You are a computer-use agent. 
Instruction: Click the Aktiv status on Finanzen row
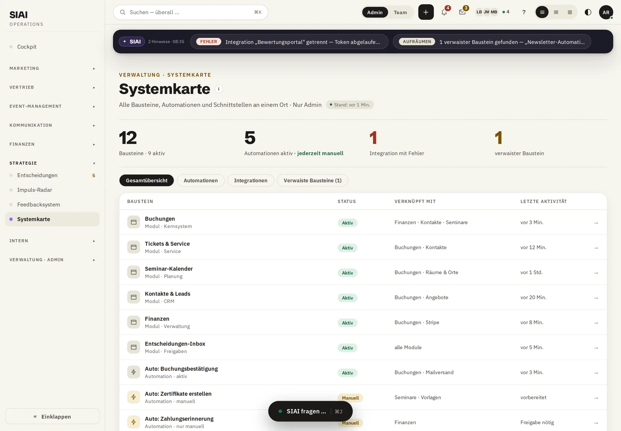pos(347,323)
